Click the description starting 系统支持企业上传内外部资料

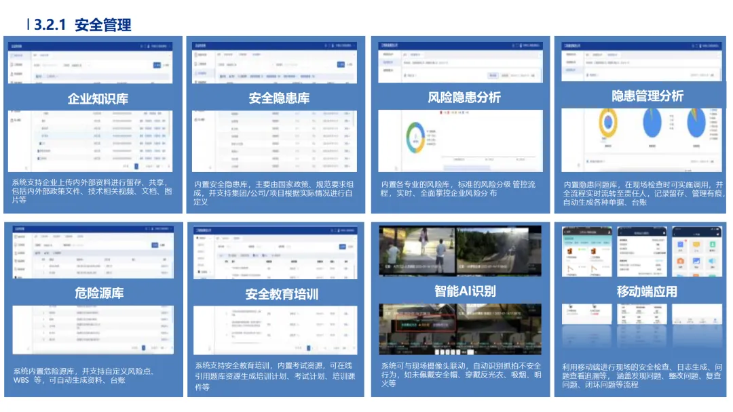92,191
